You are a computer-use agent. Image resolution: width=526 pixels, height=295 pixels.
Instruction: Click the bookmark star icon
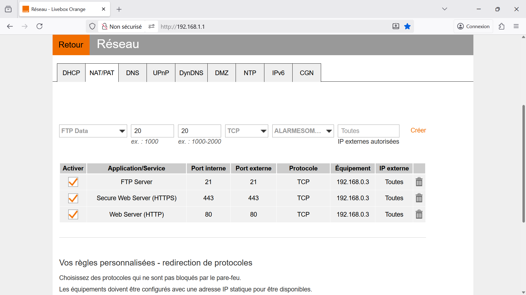pos(407,26)
